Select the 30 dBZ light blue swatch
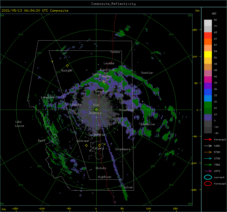The width and height of the screenshot is (227, 212). coord(208,99)
